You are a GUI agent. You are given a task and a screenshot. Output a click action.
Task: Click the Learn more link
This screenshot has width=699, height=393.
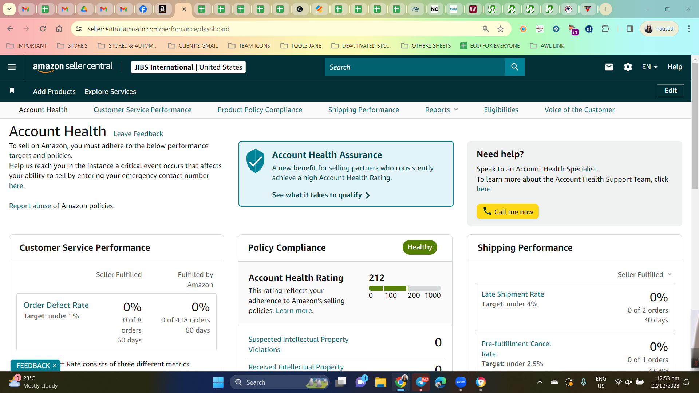(294, 310)
